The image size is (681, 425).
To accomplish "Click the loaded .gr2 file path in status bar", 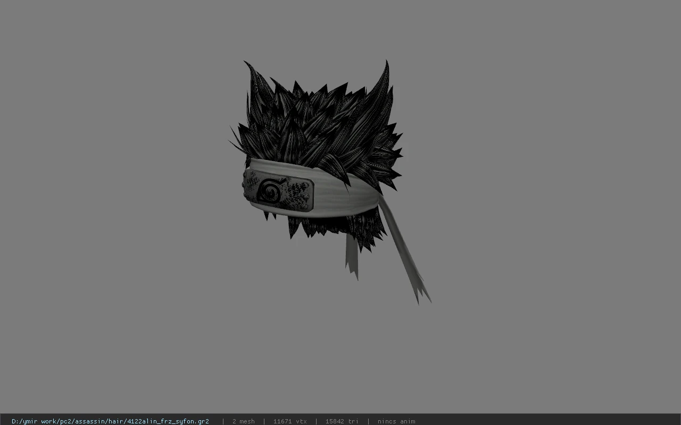I will (110, 421).
